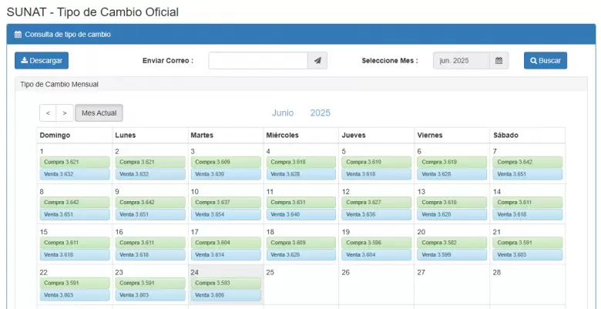Select Compra 3.610 on day 5
Image resolution: width=601 pixels, height=309 pixels.
click(376, 162)
